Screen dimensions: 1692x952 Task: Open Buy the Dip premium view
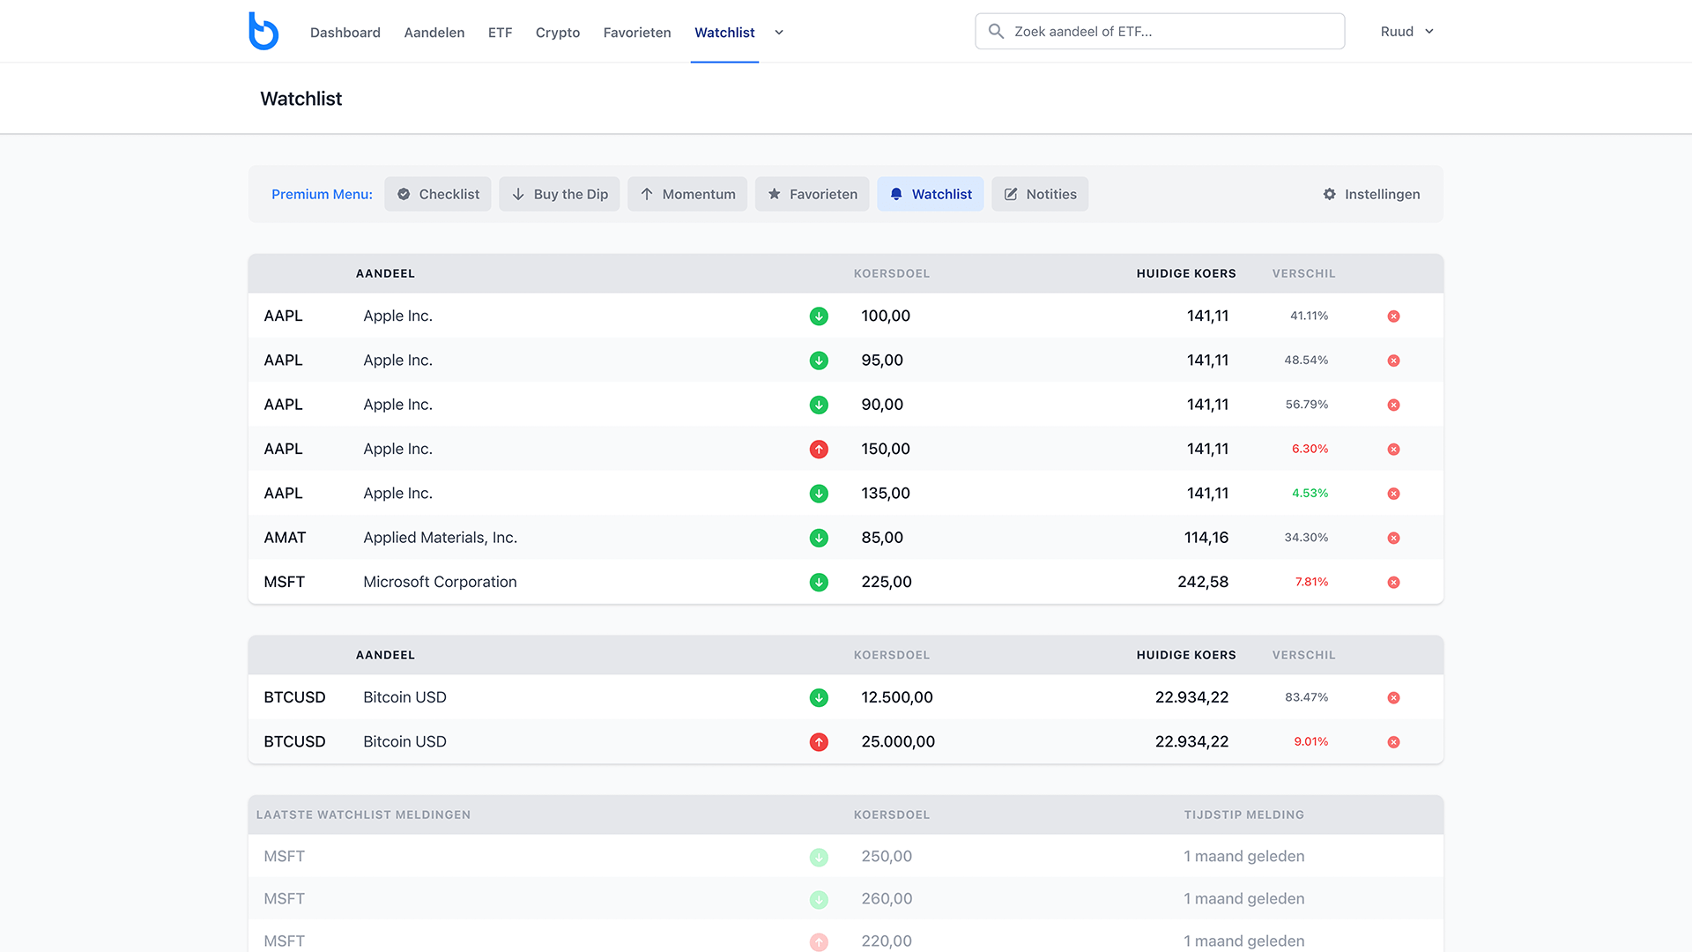point(560,194)
